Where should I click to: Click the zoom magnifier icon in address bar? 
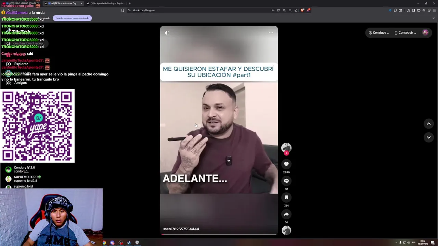pos(290,10)
